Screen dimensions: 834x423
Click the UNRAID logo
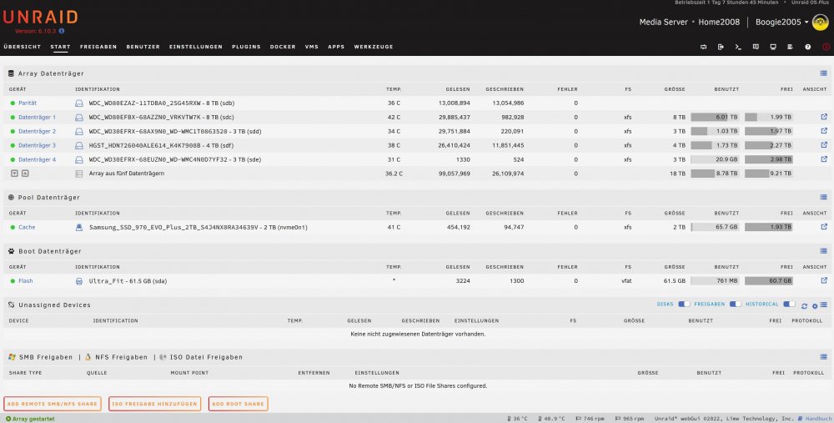point(40,17)
